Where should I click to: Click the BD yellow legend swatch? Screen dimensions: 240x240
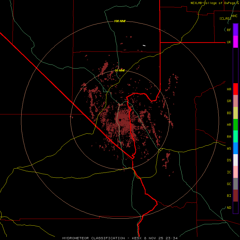click(235, 113)
